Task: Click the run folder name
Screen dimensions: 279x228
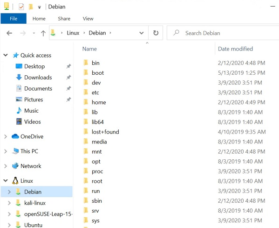Action: coord(96,191)
